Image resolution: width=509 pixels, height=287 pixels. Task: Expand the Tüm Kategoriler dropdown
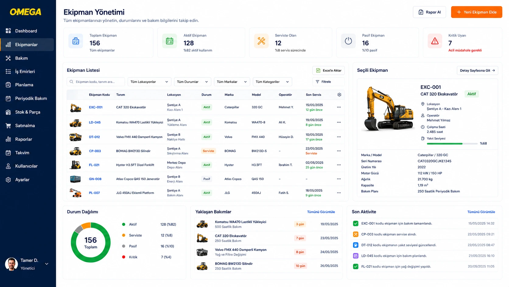272,82
